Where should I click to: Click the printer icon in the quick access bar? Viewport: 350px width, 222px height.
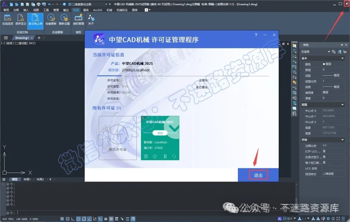(38, 4)
